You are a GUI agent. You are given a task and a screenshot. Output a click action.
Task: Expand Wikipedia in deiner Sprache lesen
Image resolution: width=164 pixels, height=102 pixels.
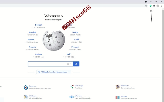click(x=54, y=72)
